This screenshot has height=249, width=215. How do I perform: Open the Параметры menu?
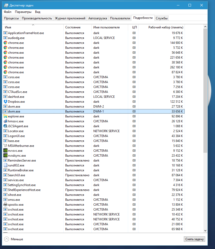(x=23, y=12)
